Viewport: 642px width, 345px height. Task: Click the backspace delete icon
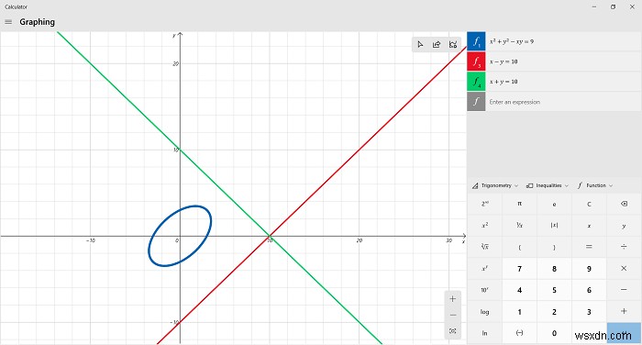pos(624,204)
